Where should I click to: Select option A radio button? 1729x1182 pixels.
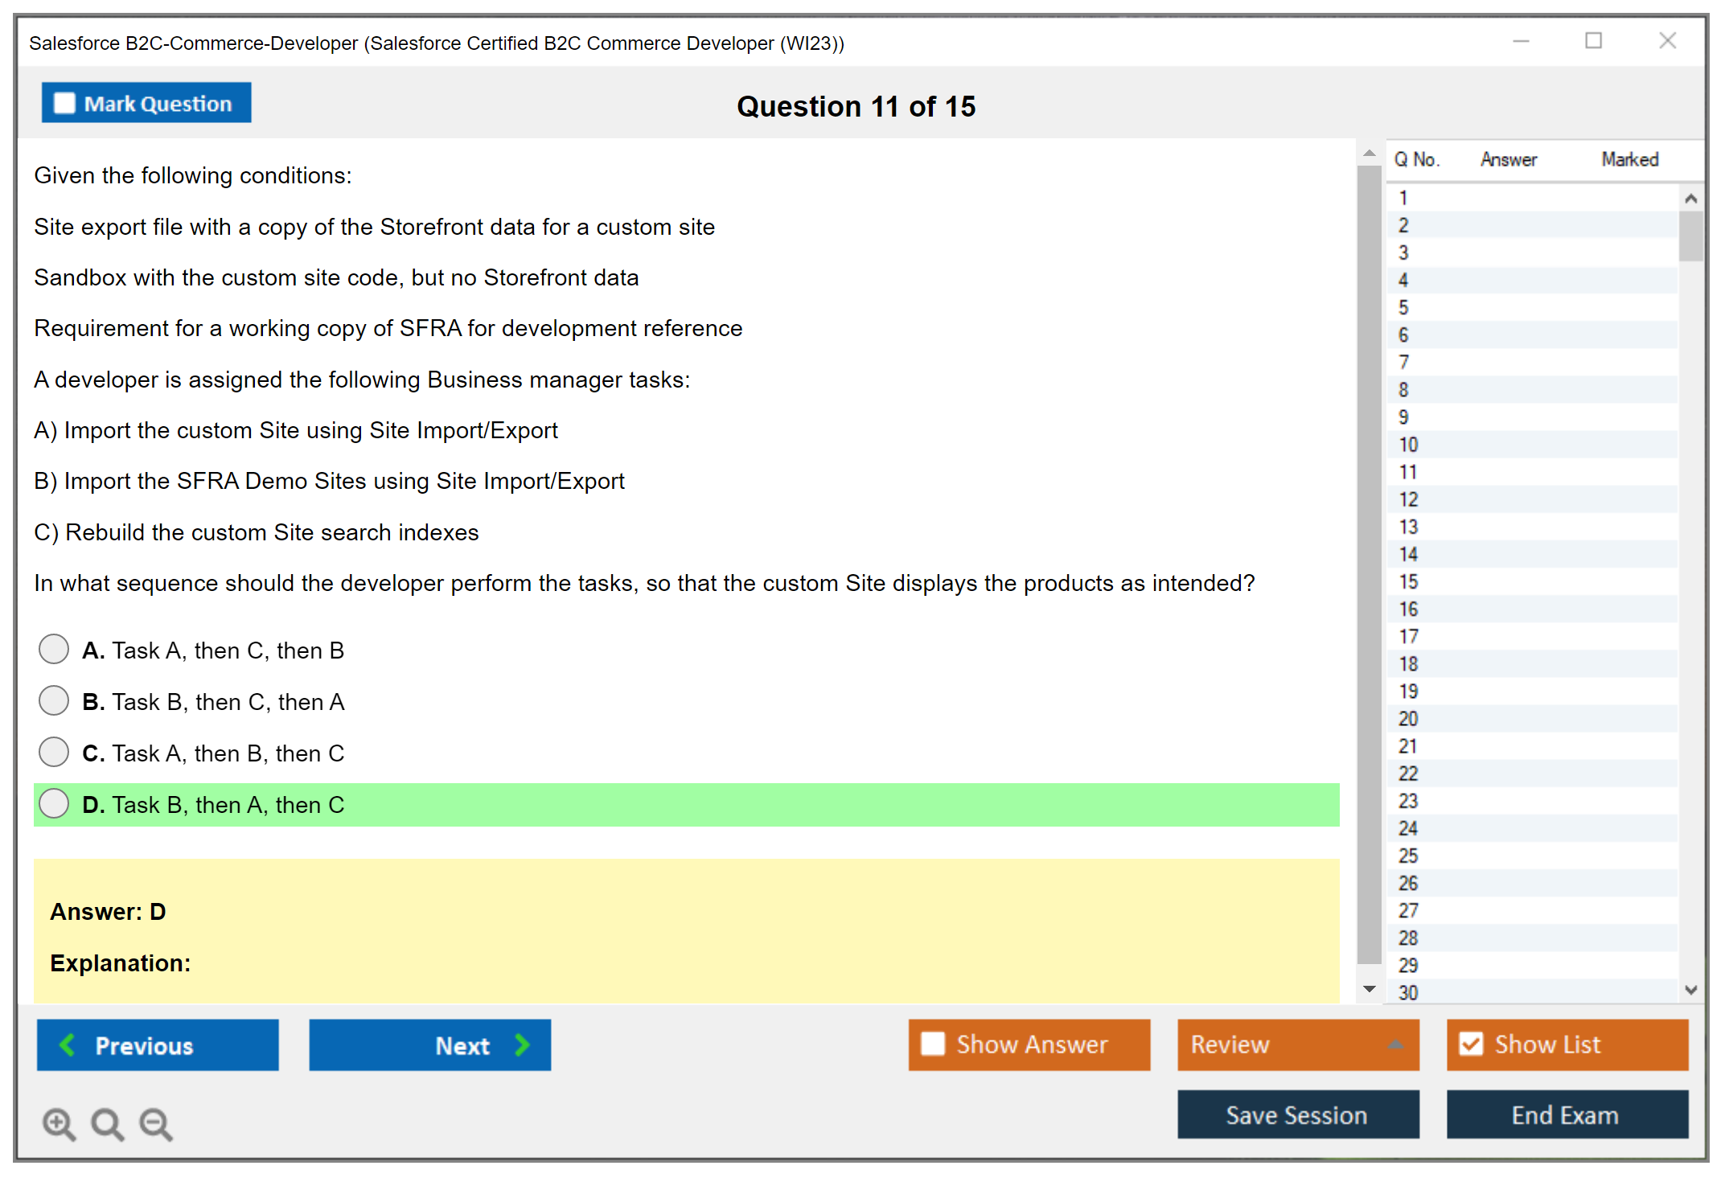pyautogui.click(x=54, y=649)
